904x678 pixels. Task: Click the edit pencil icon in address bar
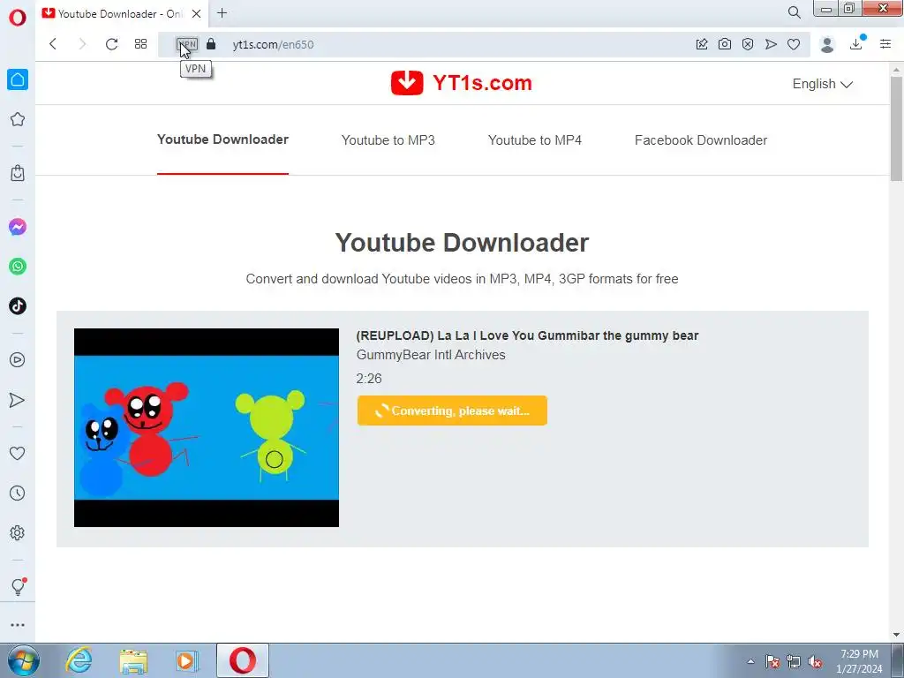click(702, 44)
